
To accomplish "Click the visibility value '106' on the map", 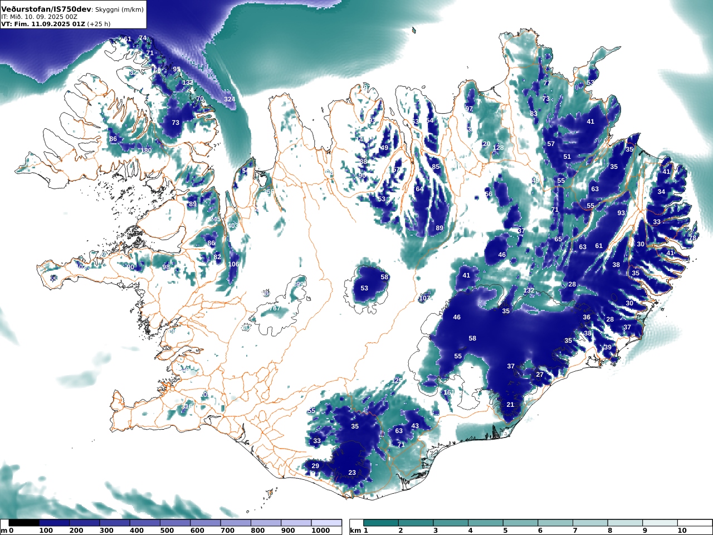I will (x=233, y=264).
